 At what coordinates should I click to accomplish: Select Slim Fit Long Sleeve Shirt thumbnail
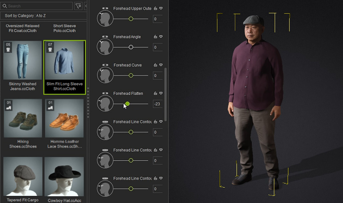pyautogui.click(x=64, y=67)
